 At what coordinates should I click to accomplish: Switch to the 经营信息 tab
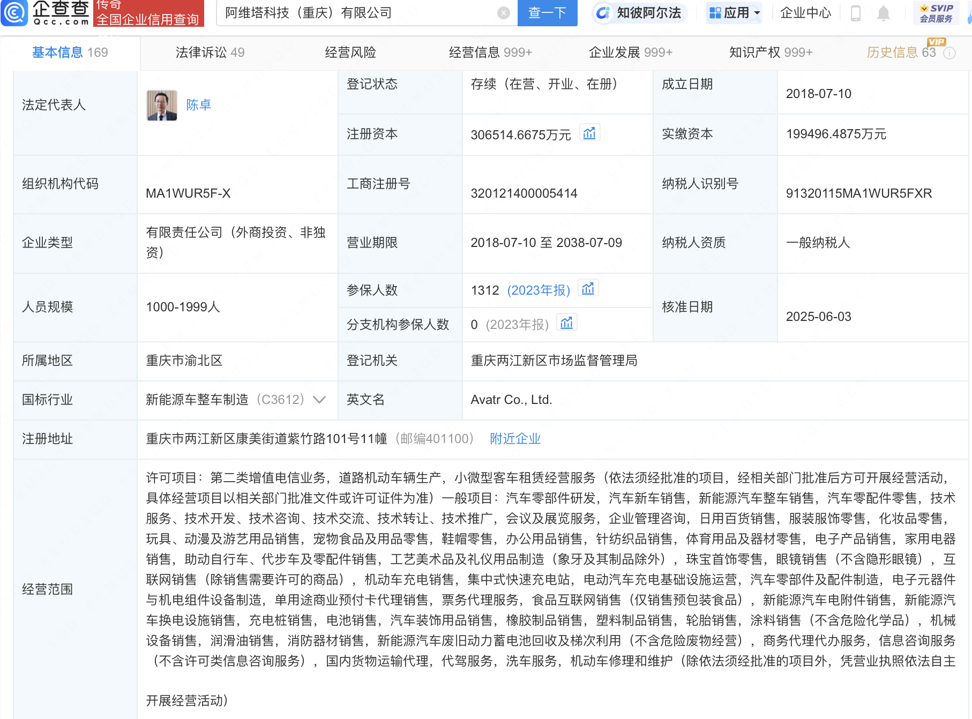[489, 53]
